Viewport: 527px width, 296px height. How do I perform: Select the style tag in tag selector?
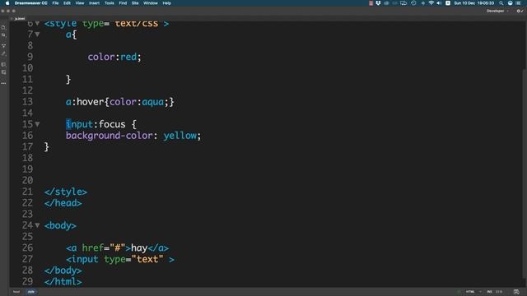(31, 292)
